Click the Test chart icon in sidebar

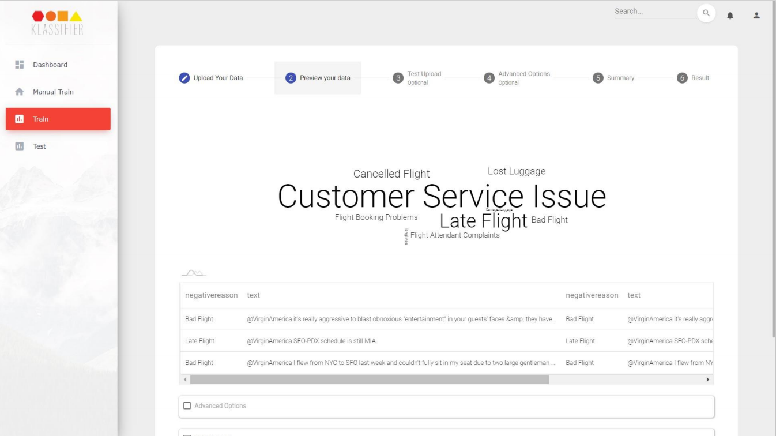19,146
